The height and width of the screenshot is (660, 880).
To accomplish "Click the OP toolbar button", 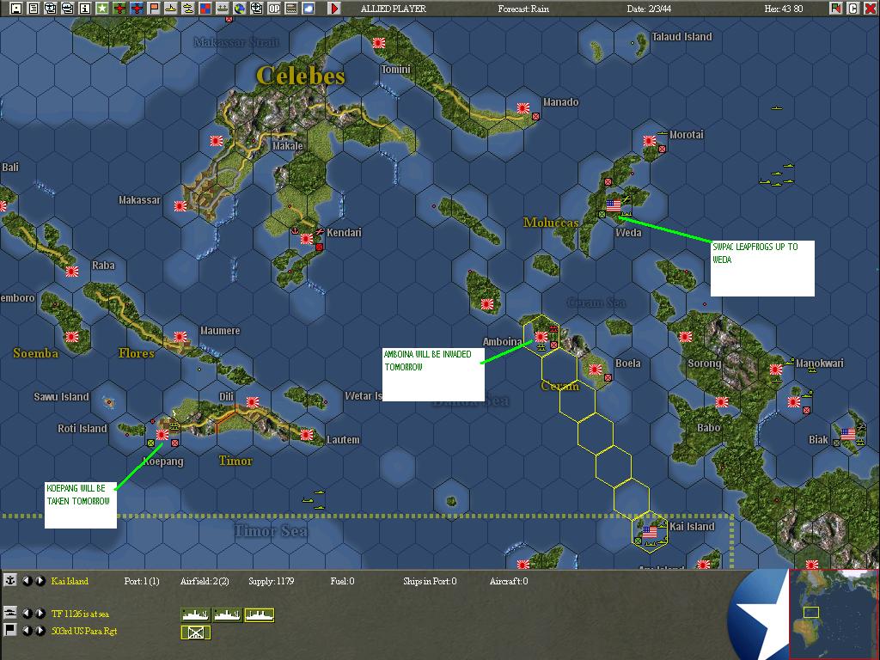I will [274, 9].
